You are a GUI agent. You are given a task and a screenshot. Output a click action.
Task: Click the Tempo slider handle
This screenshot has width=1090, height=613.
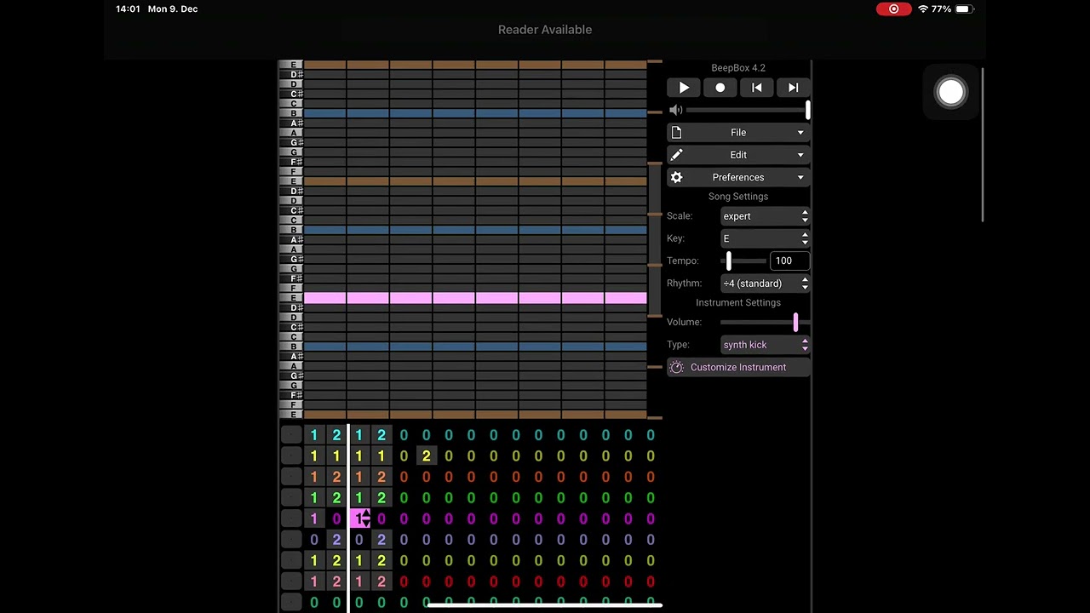(729, 261)
